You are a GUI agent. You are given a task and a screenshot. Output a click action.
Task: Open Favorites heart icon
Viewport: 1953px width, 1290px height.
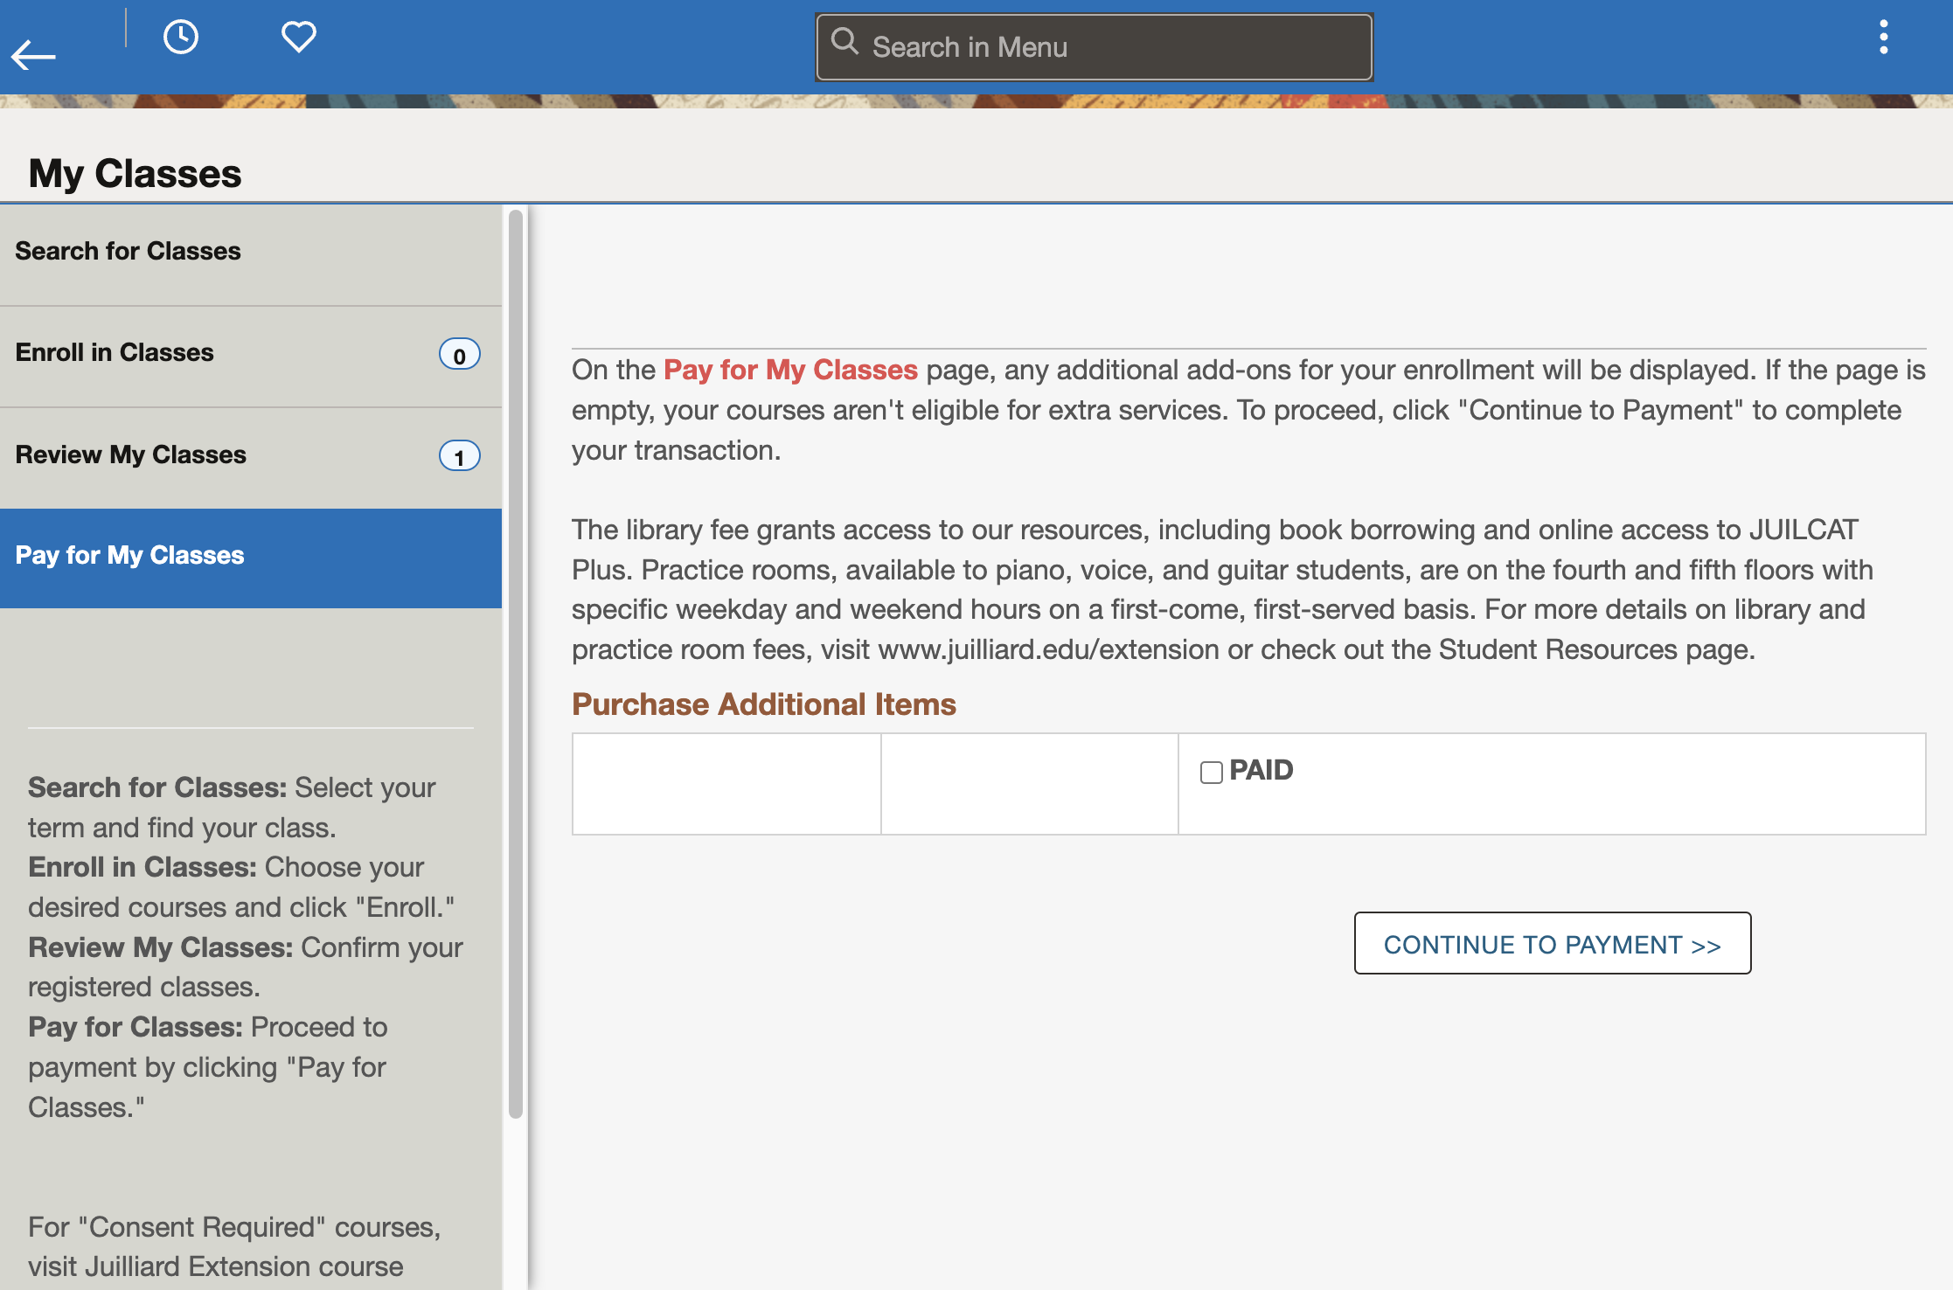pyautogui.click(x=298, y=37)
